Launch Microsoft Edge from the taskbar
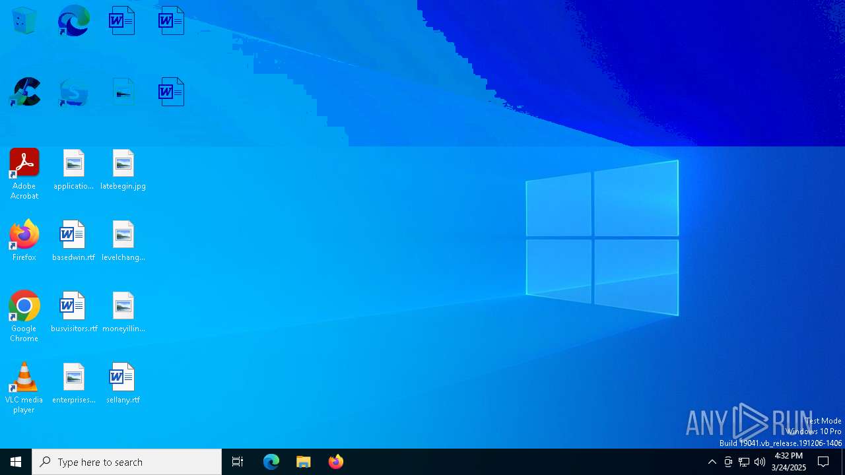The height and width of the screenshot is (475, 845). [x=271, y=462]
